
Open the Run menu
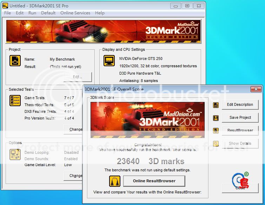[32, 13]
